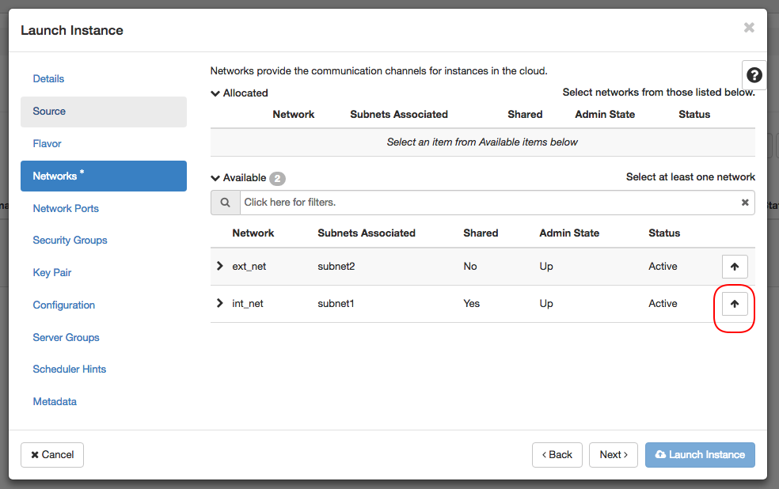Click the Active status of ext_net
This screenshot has width=779, height=489.
(663, 267)
